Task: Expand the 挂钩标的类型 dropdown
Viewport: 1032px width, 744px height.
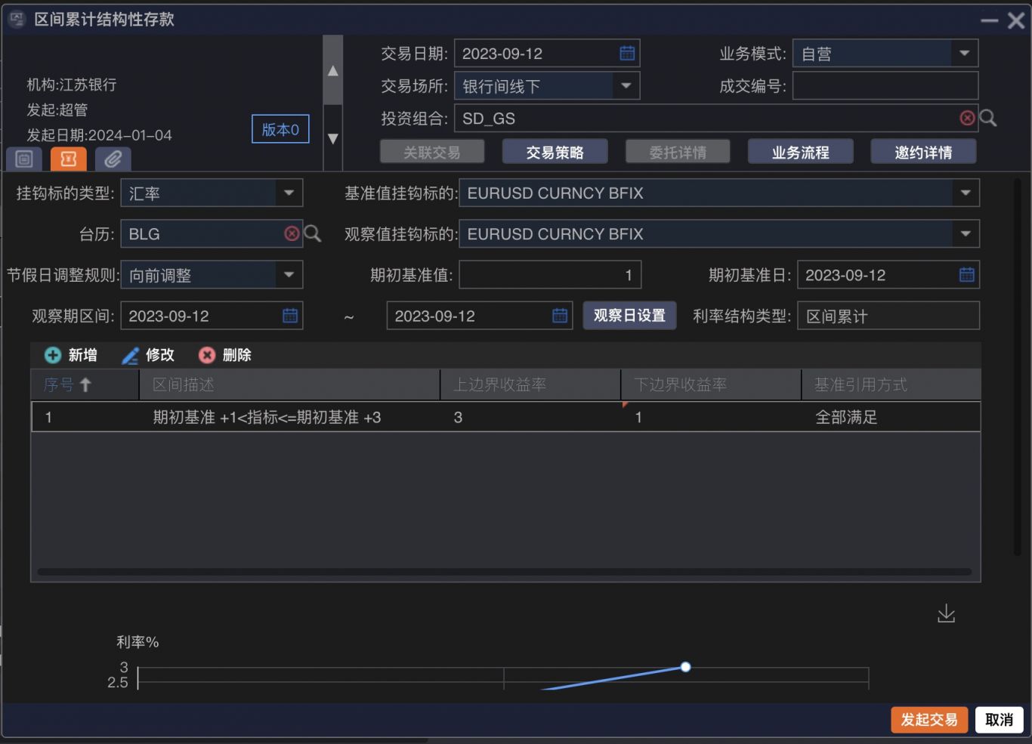Action: click(289, 193)
